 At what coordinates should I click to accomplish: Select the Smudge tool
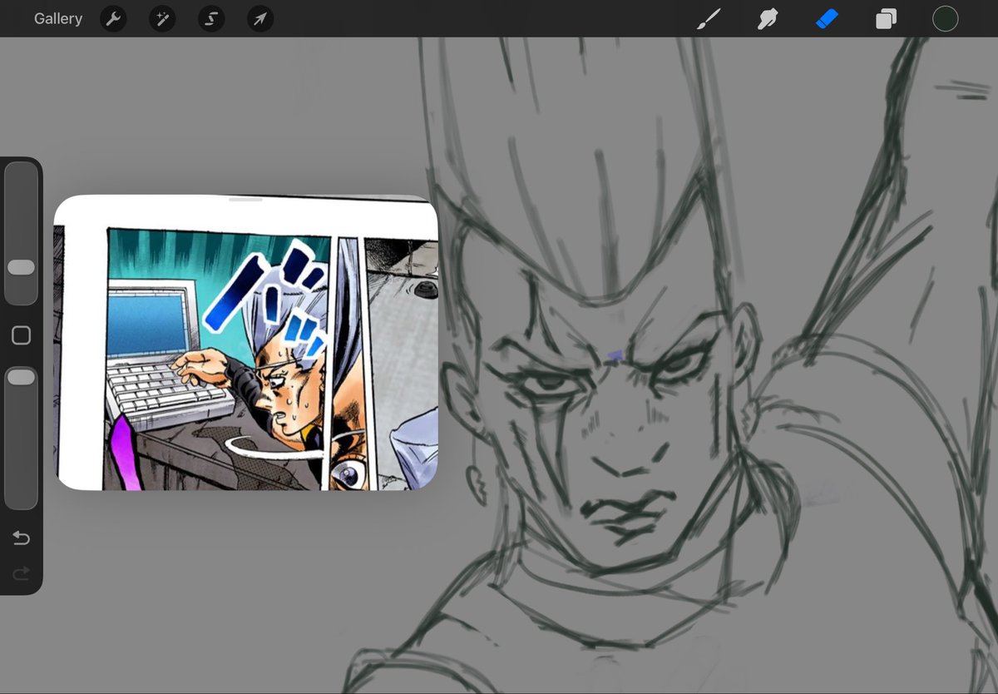click(767, 18)
